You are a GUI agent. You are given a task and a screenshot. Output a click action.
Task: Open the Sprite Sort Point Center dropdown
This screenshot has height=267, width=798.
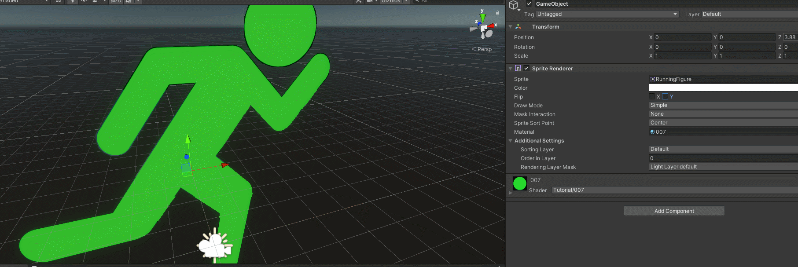point(724,123)
